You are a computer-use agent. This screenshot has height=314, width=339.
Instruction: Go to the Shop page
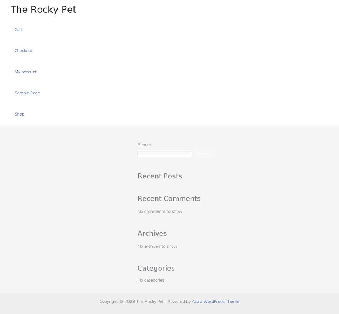19,114
